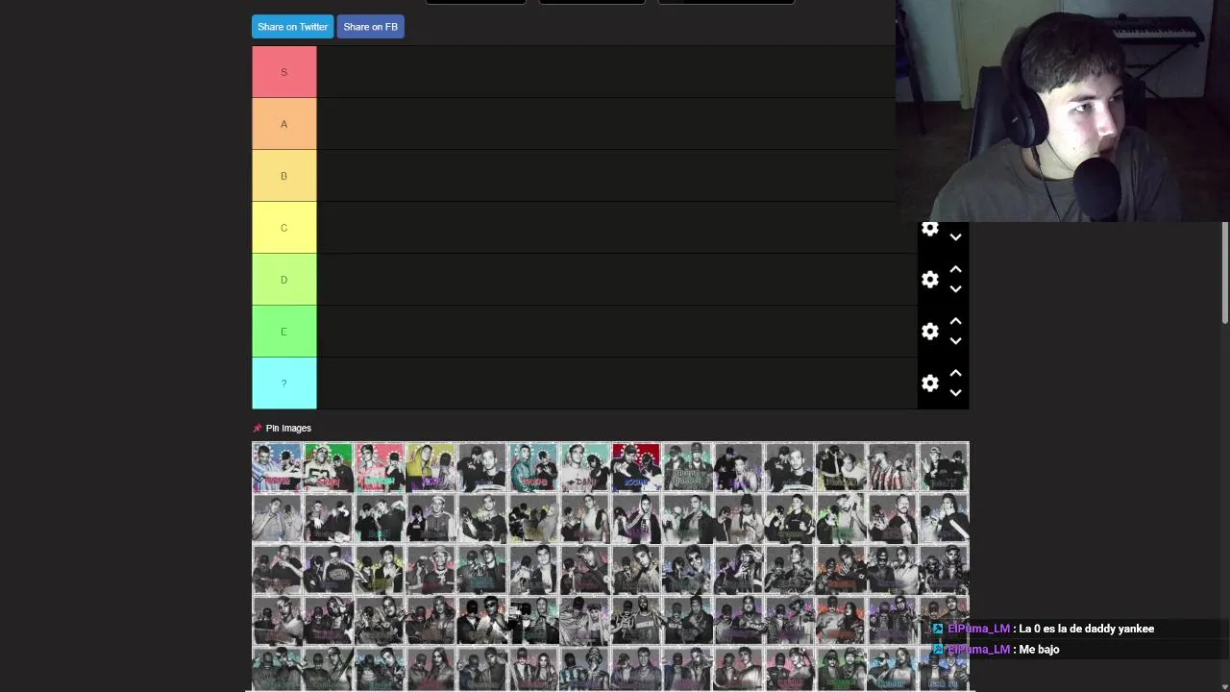
Task: Pick the first thumbnail with blue background
Action: [277, 467]
